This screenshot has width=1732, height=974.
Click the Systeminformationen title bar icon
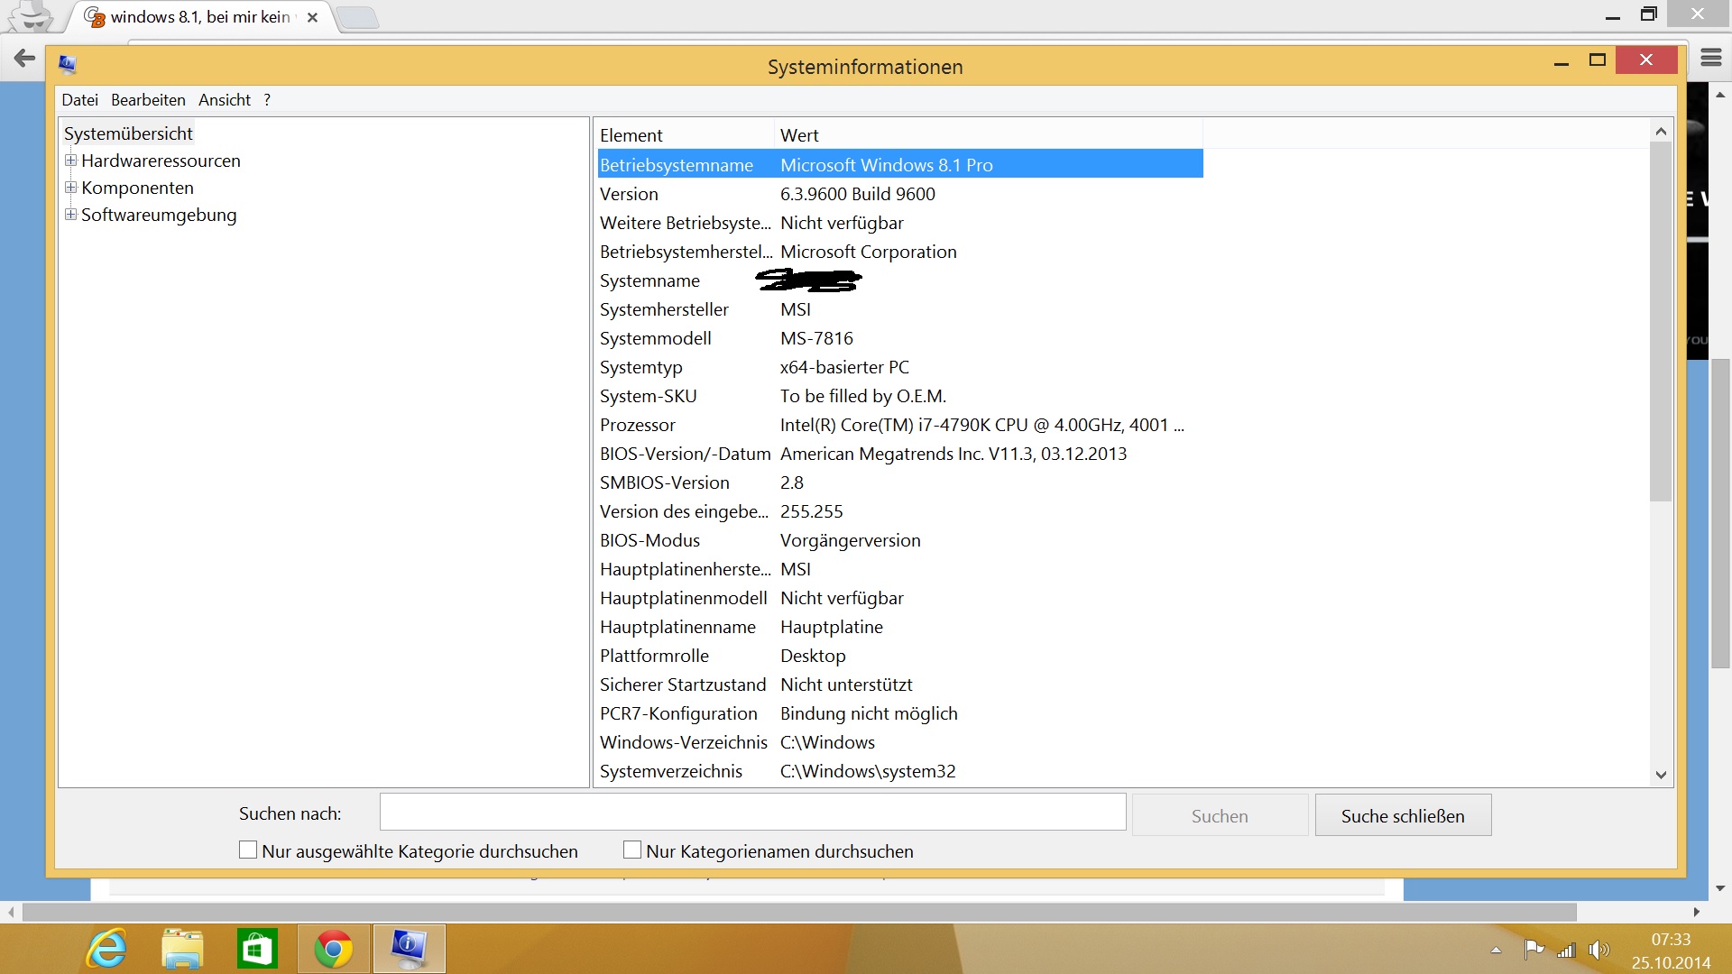[x=68, y=64]
